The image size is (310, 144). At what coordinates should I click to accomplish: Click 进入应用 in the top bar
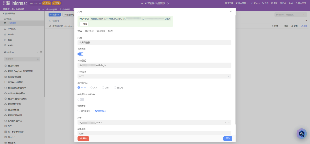click(x=301, y=3)
